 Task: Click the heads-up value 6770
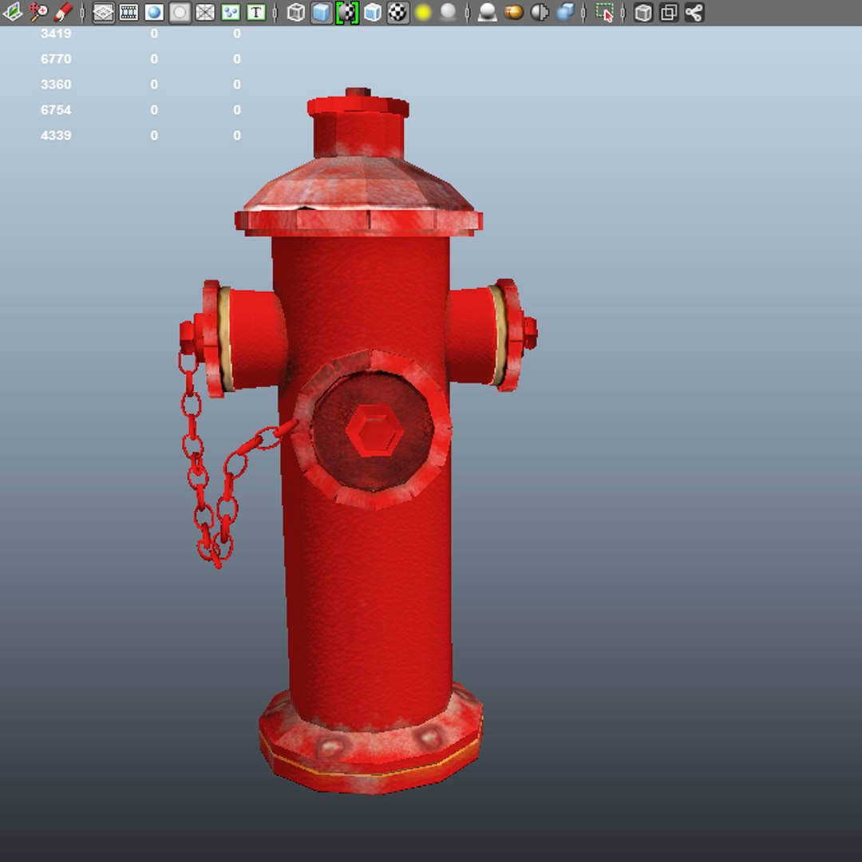coord(56,59)
